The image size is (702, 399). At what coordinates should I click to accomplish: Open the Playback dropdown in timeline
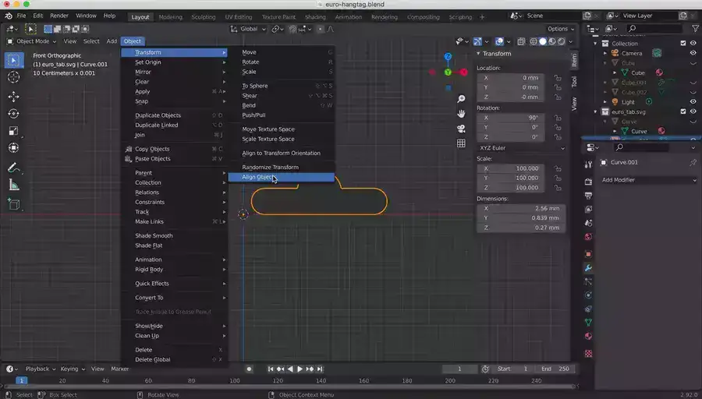[41, 369]
